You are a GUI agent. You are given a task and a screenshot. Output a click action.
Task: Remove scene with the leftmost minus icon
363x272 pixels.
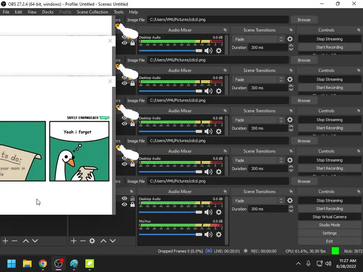(x=15, y=241)
